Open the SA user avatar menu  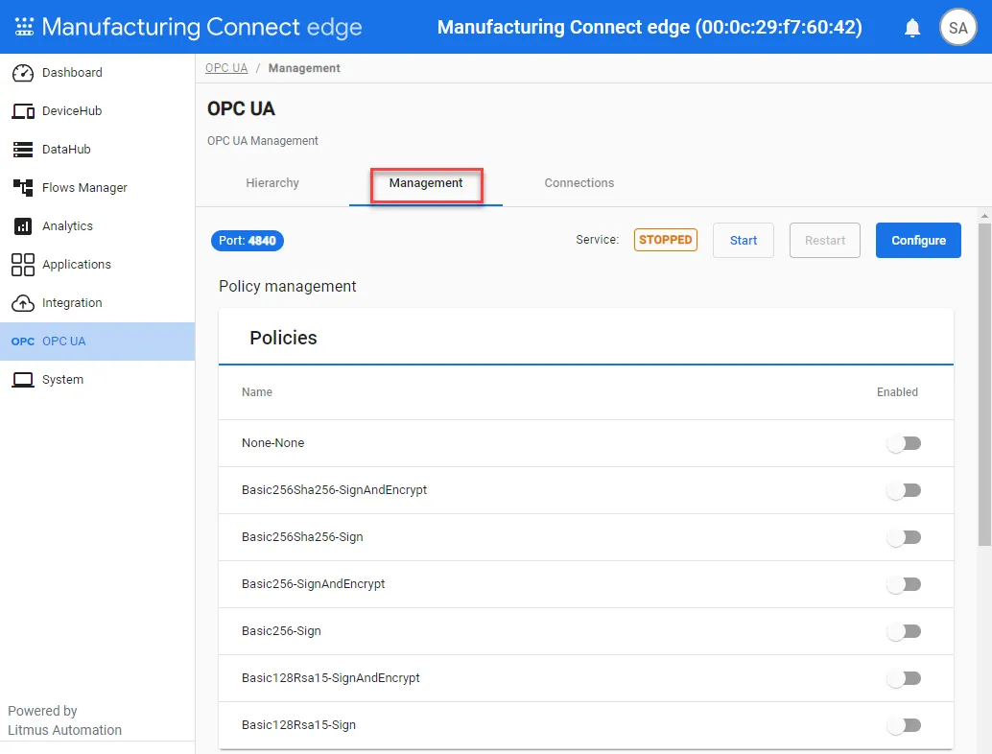coord(957,27)
